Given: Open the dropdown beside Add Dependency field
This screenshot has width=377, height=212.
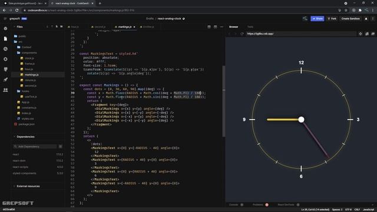Looking at the screenshot, I should (x=60, y=147).
